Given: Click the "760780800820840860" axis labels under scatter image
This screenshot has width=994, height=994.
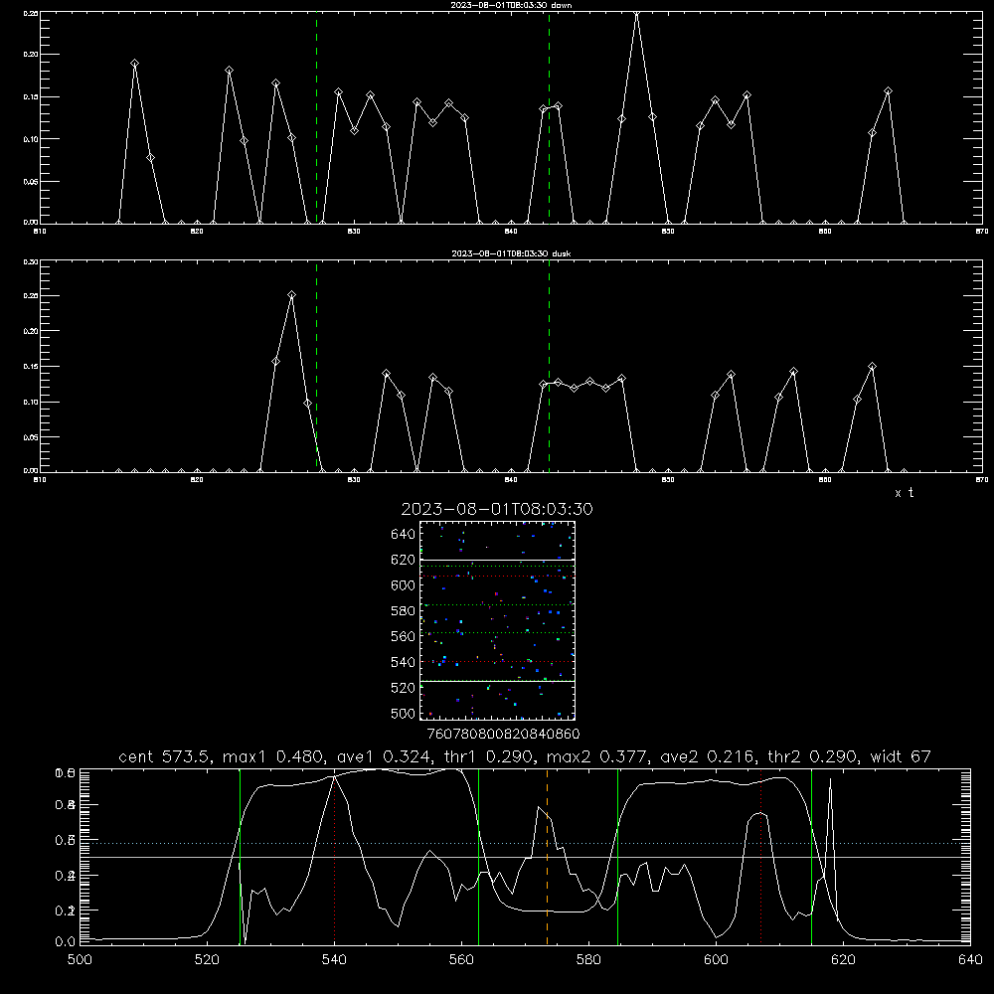Looking at the screenshot, I should pos(503,735).
